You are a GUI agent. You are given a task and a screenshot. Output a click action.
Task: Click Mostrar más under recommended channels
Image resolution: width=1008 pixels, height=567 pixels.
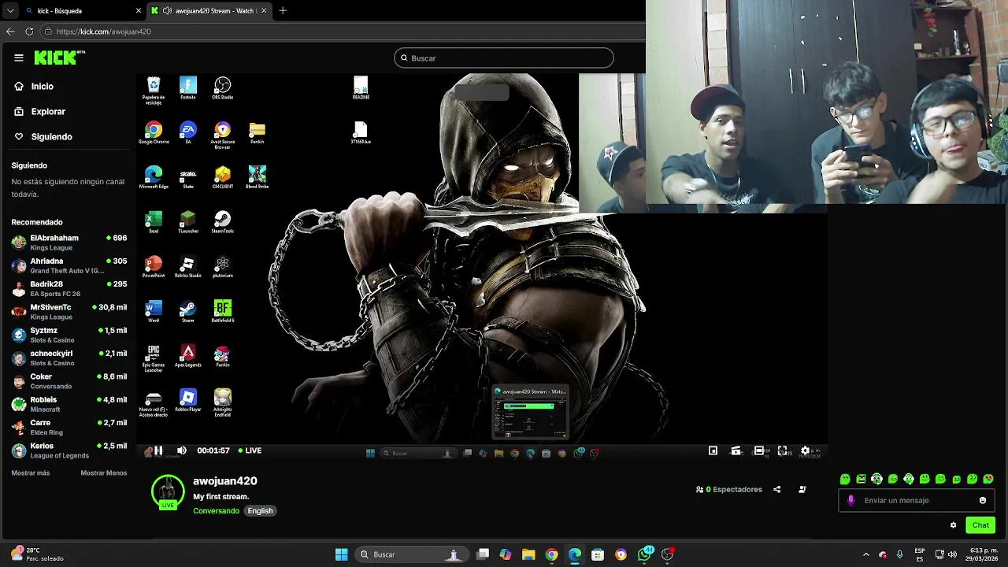(31, 473)
